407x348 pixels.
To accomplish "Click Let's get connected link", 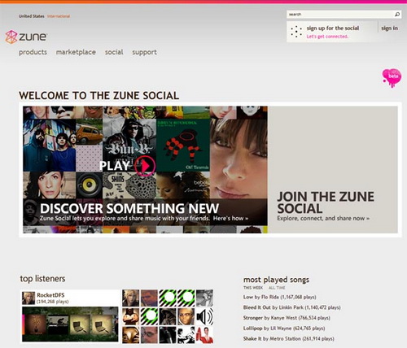I will point(327,37).
